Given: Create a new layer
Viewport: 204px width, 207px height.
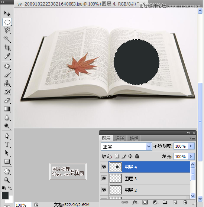Looking at the screenshot, I should pos(175,202).
